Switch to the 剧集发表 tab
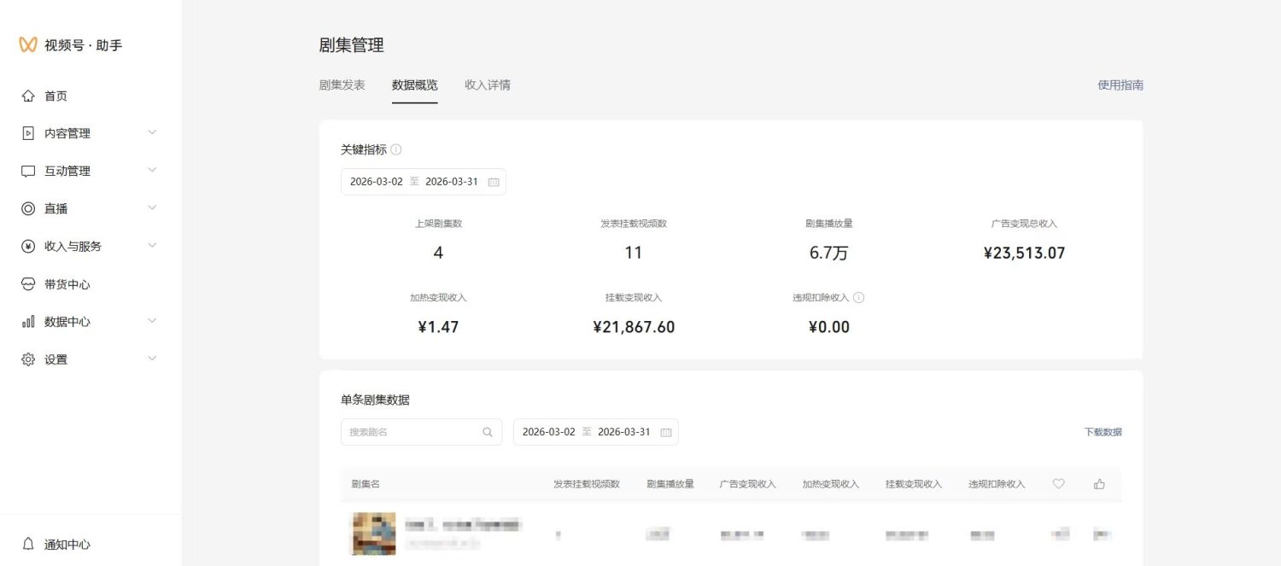 point(342,85)
